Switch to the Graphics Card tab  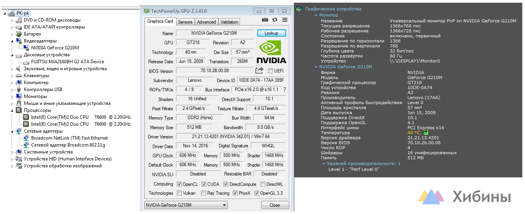[x=160, y=22]
